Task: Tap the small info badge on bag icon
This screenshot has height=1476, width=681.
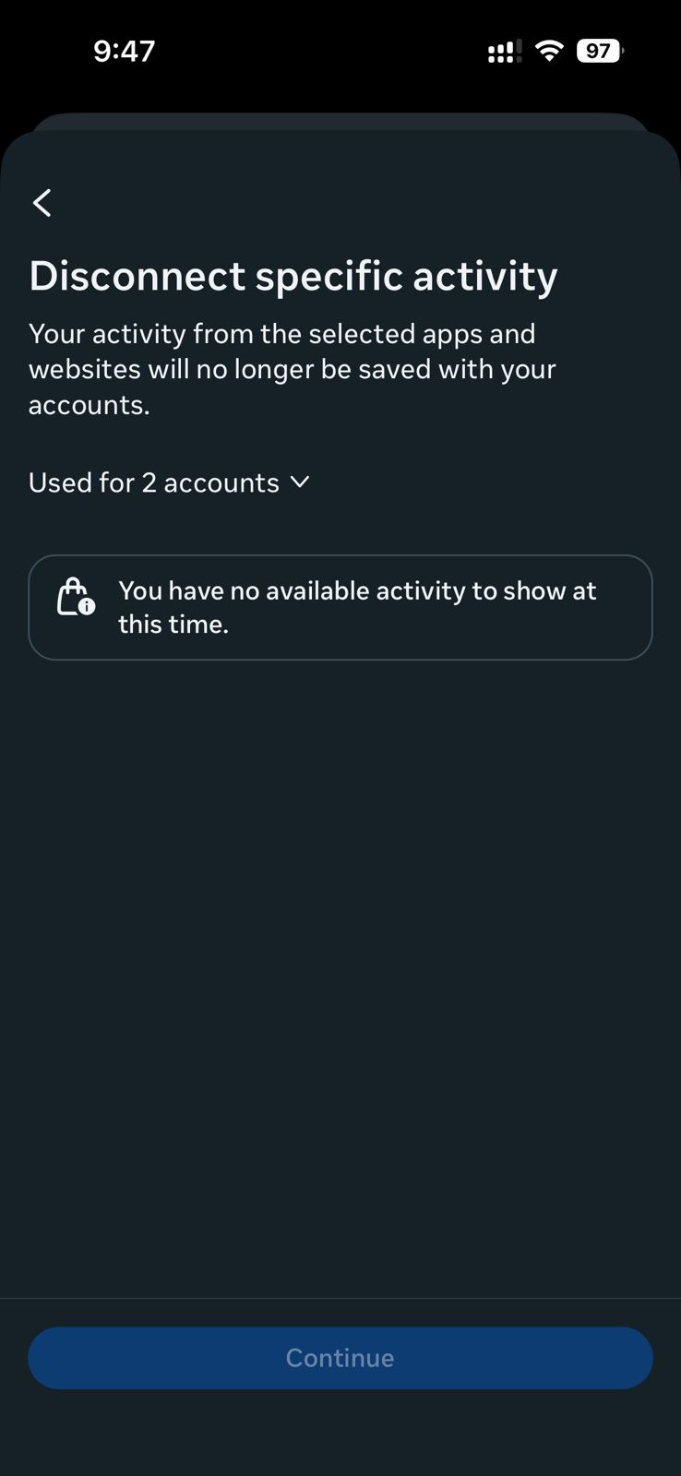Action: pyautogui.click(x=86, y=606)
